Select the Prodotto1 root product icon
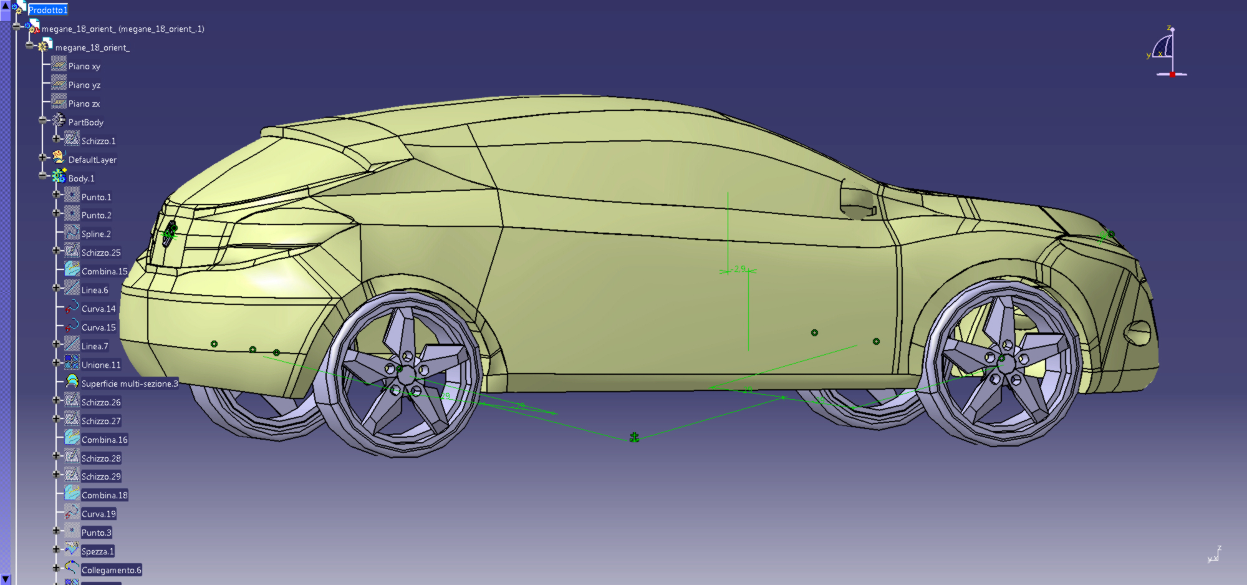 tap(19, 8)
